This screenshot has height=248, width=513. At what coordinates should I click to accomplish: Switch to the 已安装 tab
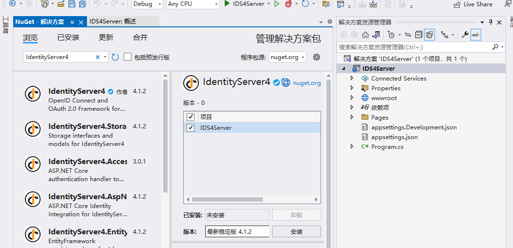[x=68, y=38]
